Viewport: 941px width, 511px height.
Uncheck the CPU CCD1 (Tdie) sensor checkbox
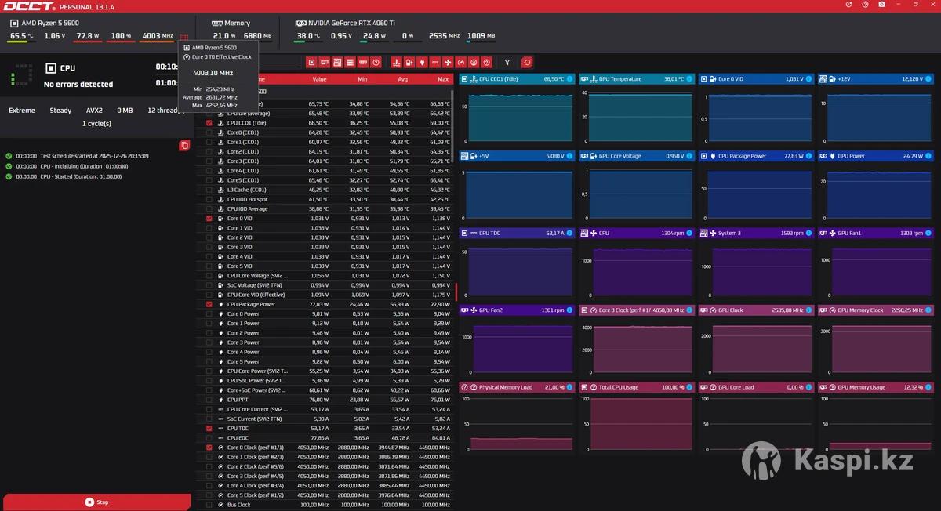click(x=209, y=123)
